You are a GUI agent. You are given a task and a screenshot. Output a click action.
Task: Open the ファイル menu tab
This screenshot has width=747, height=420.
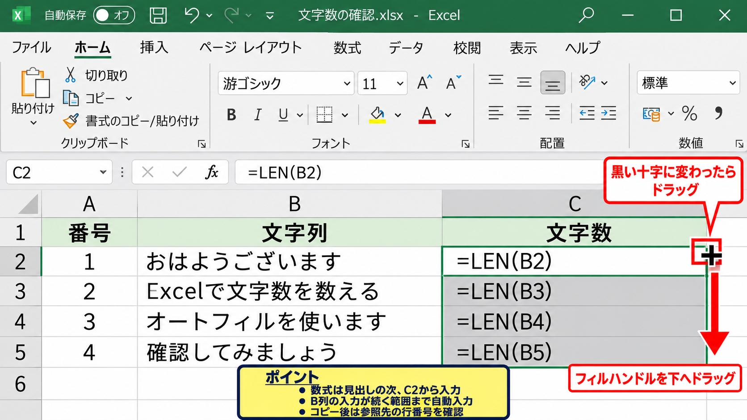coord(31,47)
